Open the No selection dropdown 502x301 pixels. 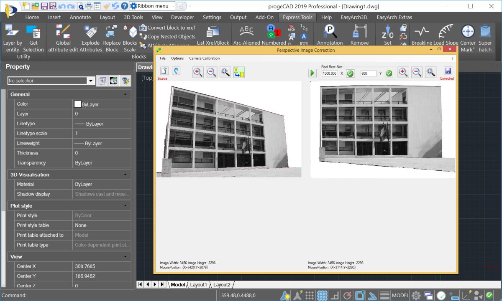point(90,81)
